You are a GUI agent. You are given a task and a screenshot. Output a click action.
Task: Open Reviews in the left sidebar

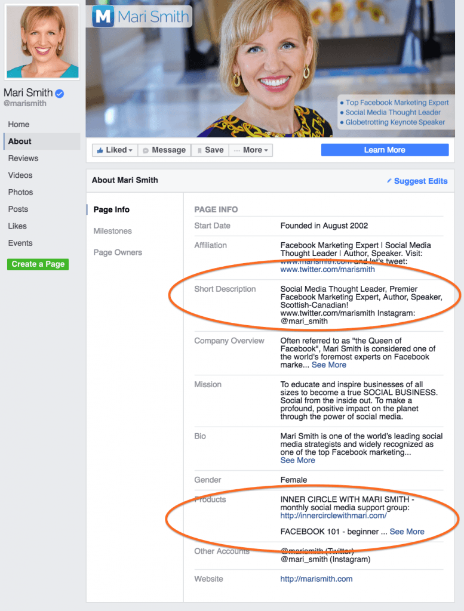23,158
